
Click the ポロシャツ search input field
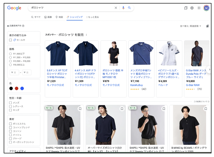pyautogui.click(x=71, y=8)
